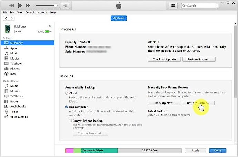Open the Help menu
Viewport: 238px width, 157px height.
click(x=53, y=13)
